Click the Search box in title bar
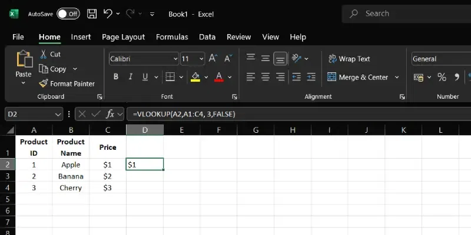 [406, 14]
